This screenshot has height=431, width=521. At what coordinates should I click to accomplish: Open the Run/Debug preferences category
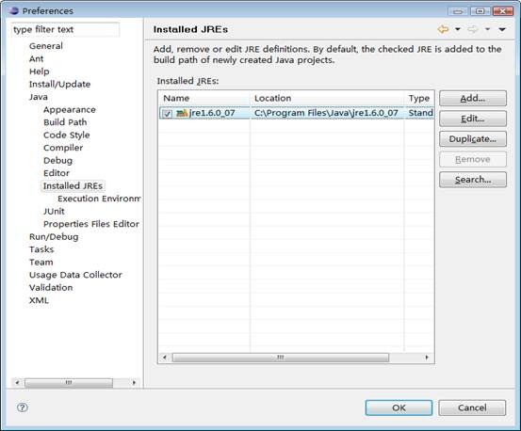[54, 237]
